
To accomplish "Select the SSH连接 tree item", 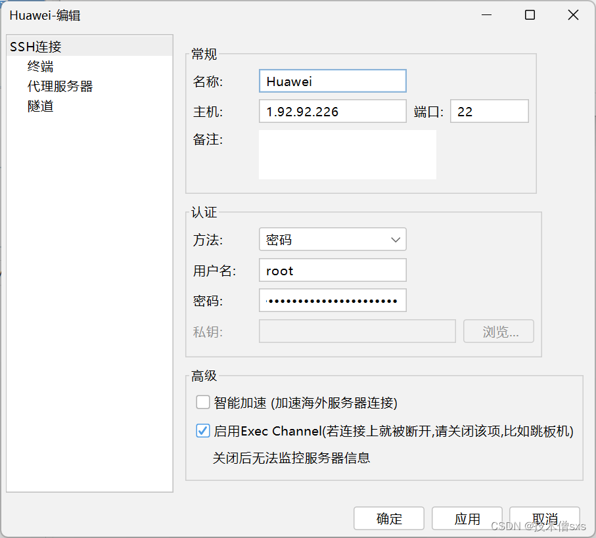I will (x=90, y=47).
